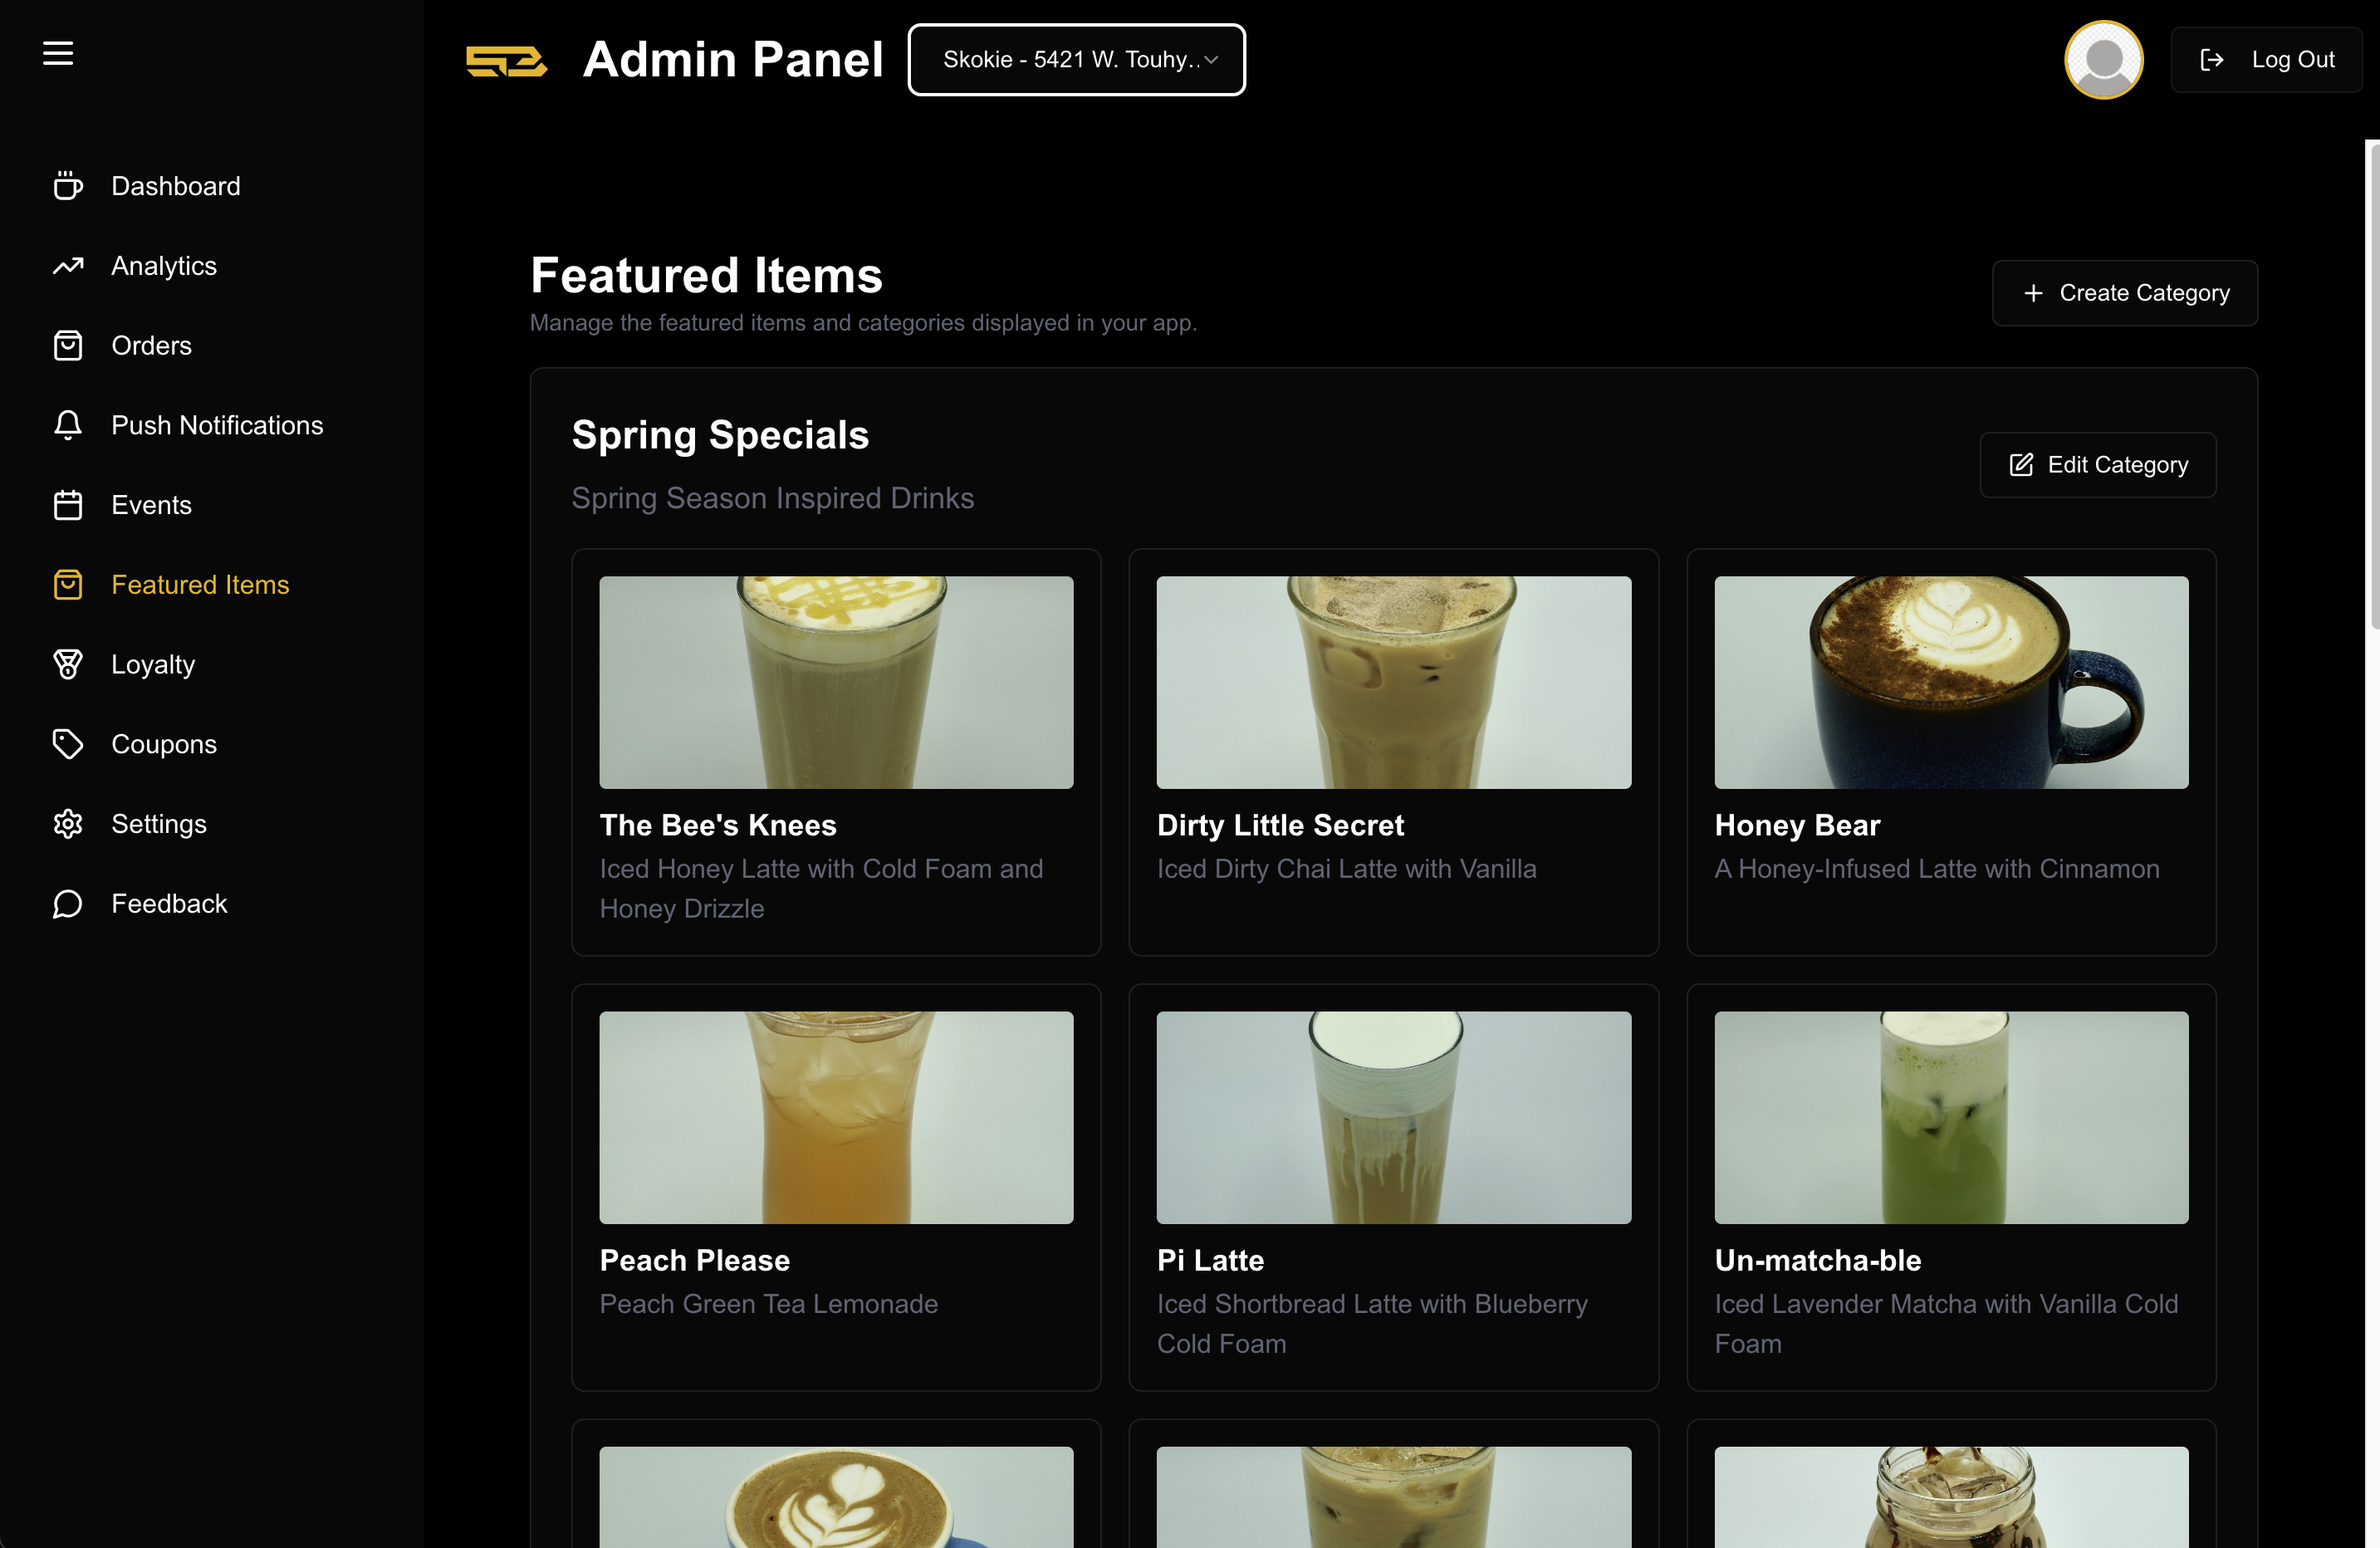This screenshot has width=2380, height=1548.
Task: Click the plus icon on Create Category
Action: (x=2033, y=293)
